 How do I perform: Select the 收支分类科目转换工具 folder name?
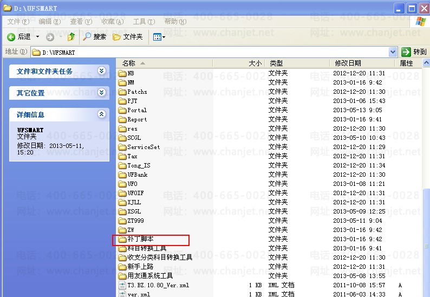click(x=160, y=257)
